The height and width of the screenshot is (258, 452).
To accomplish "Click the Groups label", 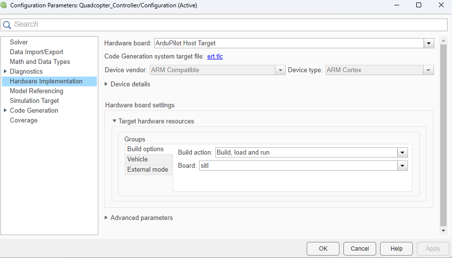I will tap(135, 139).
